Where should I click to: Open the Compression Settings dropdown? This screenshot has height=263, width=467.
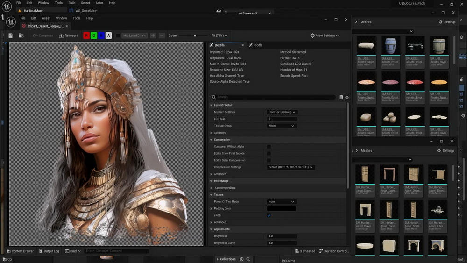(290, 167)
